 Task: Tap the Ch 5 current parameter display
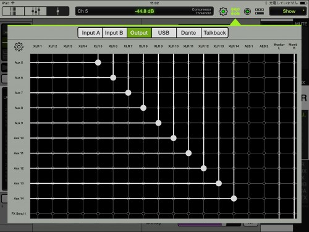(x=145, y=11)
